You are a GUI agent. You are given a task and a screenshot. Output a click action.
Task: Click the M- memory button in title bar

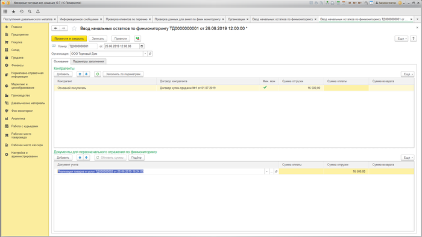pyautogui.click(x=360, y=3)
